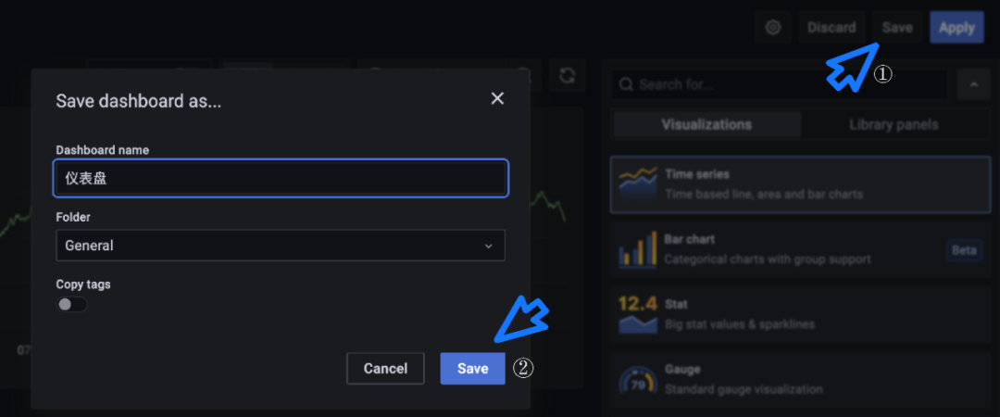Select the Gauge visualization icon
The height and width of the screenshot is (417, 1000).
tap(637, 379)
